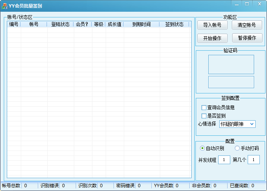Sort by 帐号 column header
The image size is (267, 191).
tap(34, 24)
